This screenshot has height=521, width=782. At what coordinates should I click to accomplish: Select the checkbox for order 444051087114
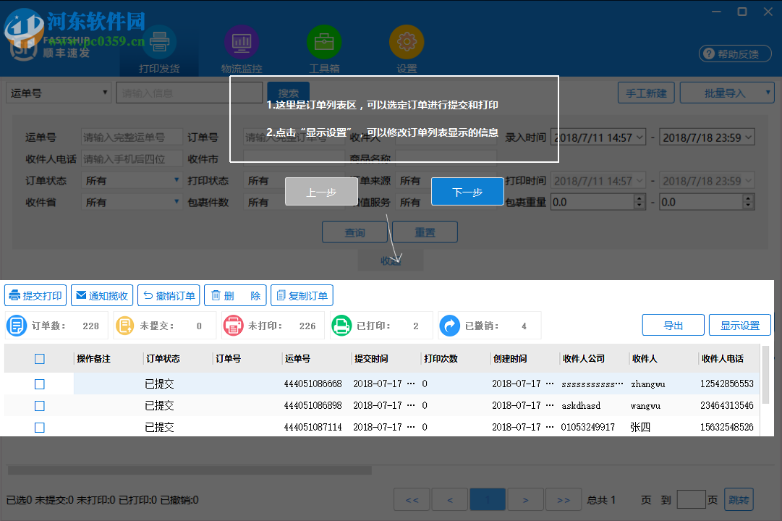(39, 427)
